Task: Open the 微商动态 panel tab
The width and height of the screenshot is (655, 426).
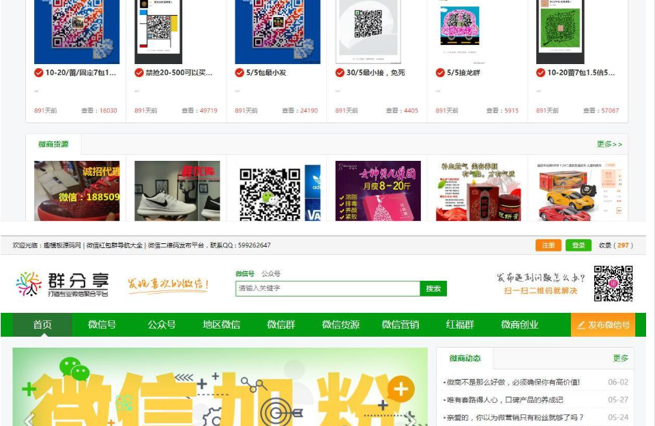Action: [465, 358]
